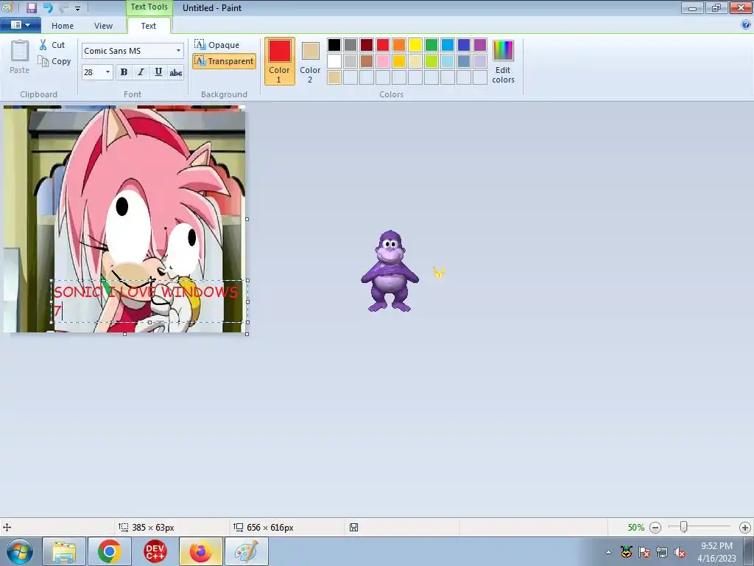Click the Save icon in quick access toolbar
Viewport: 754px width, 566px height.
point(31,7)
